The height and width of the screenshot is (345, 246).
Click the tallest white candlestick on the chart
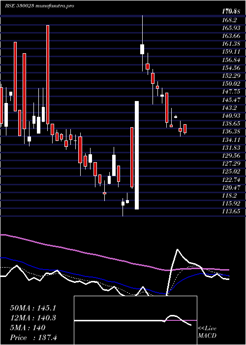137,155
